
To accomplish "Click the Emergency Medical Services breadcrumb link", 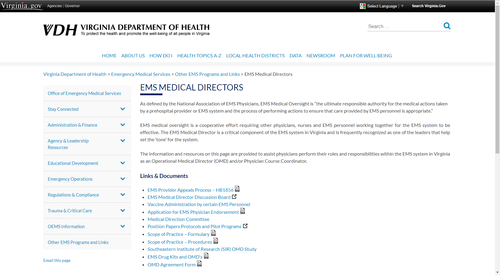I will [140, 74].
